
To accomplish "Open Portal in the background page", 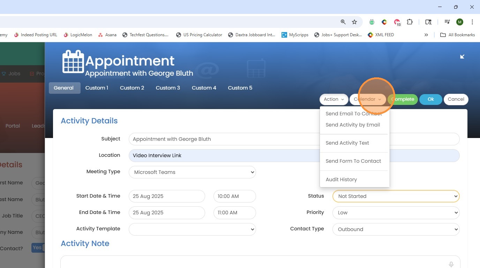I will 13,126.
